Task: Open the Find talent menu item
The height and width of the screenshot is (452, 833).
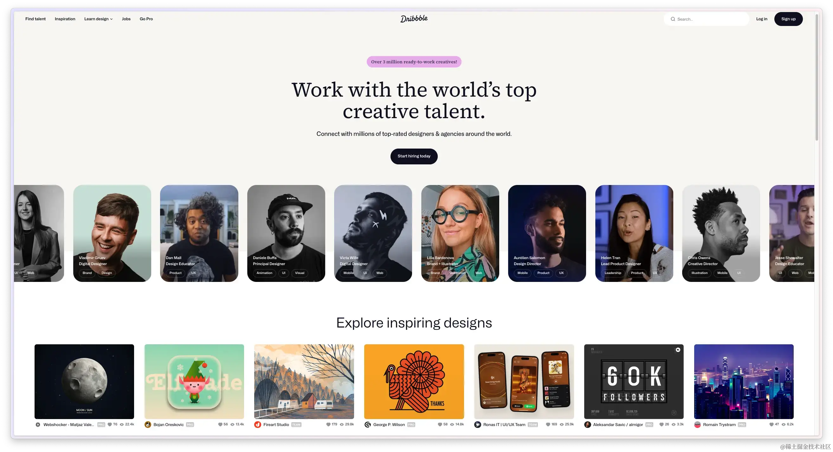Action: coord(35,19)
